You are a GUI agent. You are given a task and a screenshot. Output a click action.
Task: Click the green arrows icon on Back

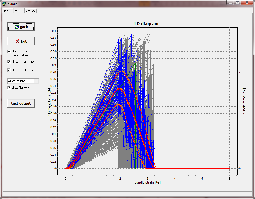[x=17, y=27]
